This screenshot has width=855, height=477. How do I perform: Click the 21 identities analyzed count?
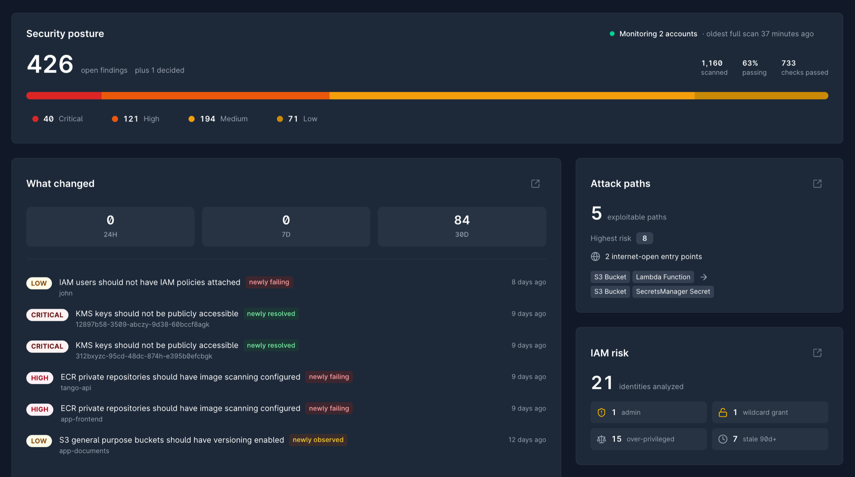pyautogui.click(x=602, y=383)
